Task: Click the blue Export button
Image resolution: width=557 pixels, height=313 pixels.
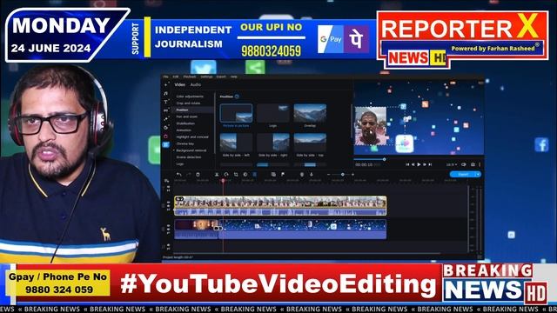Action: click(463, 174)
